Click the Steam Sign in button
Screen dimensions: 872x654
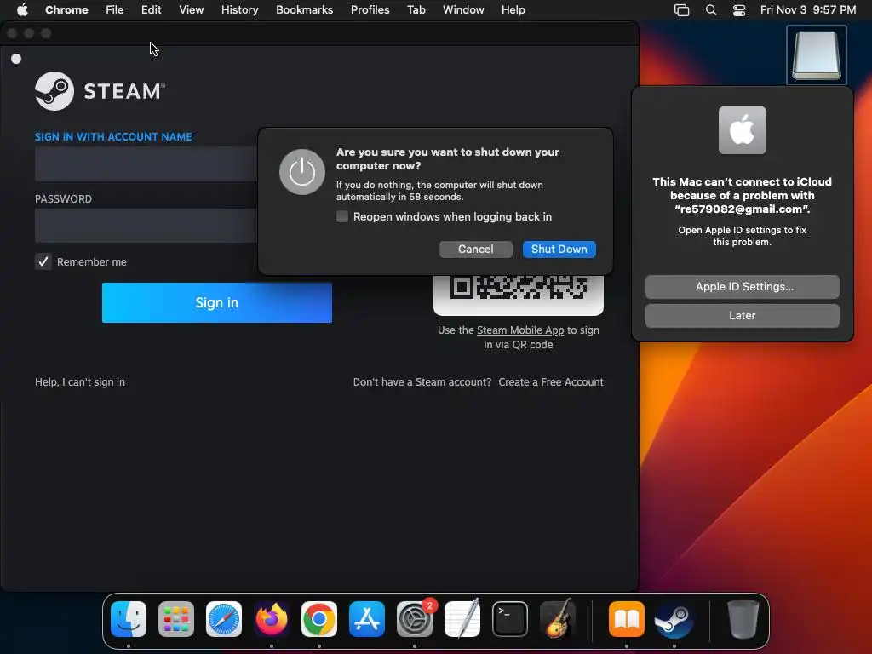[217, 302]
